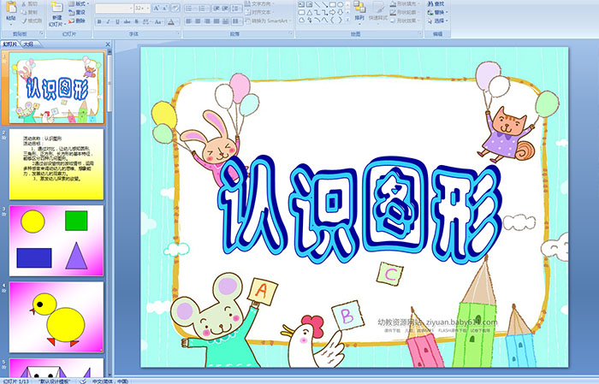Delete the slide with 删除

[77, 21]
